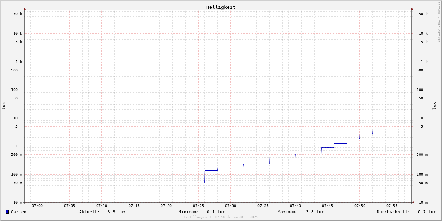Click the 50 k label on left axis
This screenshot has width=442, height=221.
tap(18, 14)
